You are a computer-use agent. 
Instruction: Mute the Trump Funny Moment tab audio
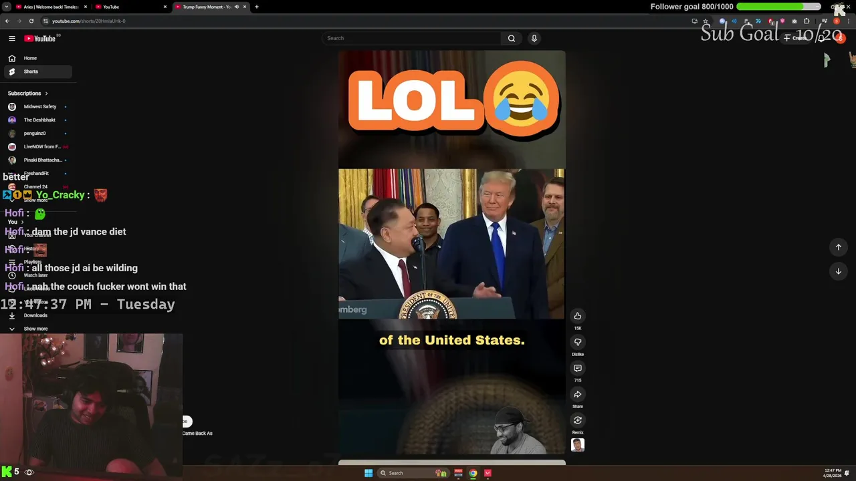tap(237, 7)
